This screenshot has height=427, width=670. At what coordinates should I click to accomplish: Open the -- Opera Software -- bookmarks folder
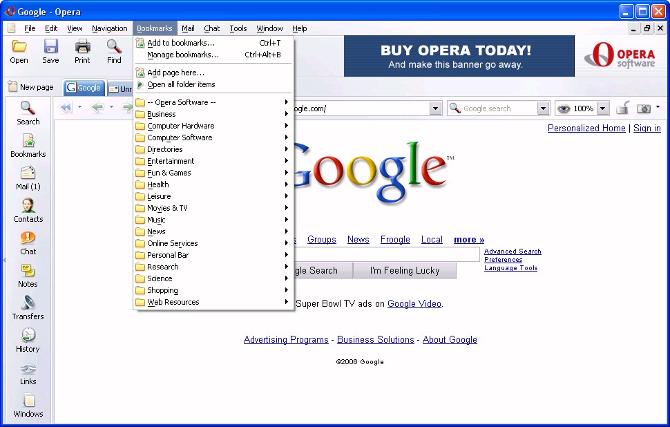pyautogui.click(x=213, y=102)
